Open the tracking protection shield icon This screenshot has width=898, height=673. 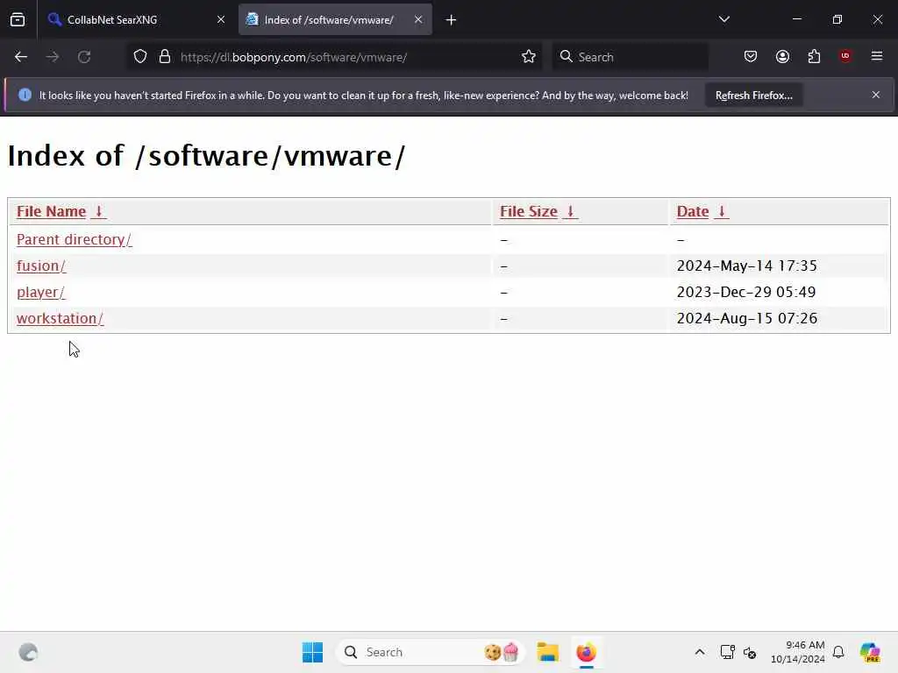[x=140, y=57]
